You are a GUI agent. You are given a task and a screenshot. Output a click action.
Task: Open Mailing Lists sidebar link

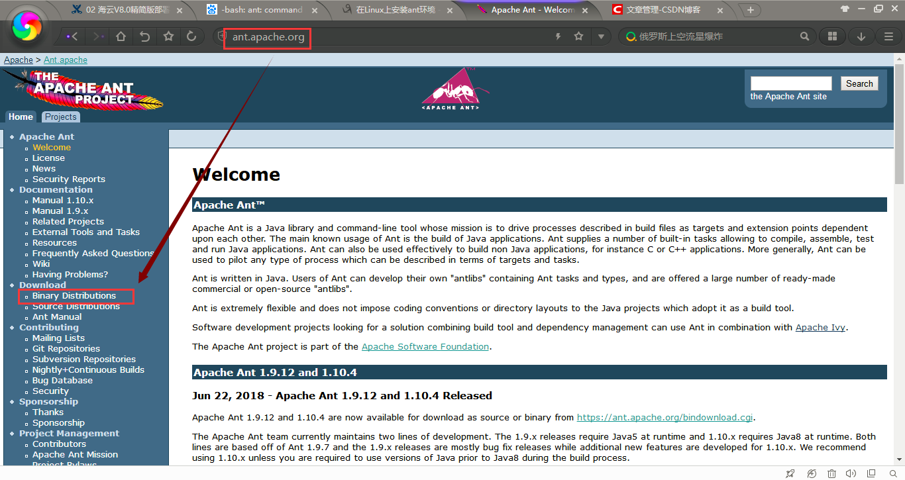(58, 338)
